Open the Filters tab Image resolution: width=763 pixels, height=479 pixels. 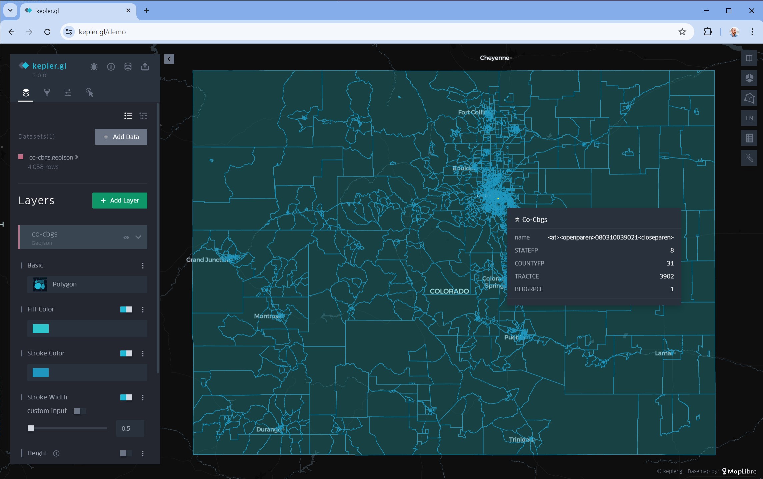(47, 93)
